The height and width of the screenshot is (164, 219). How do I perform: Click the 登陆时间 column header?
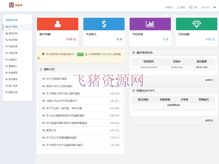tap(148, 61)
